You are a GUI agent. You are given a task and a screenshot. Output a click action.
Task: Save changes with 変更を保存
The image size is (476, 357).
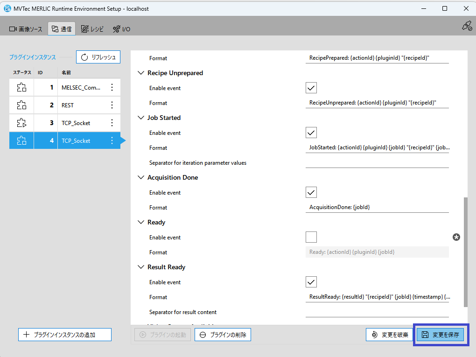coord(441,335)
